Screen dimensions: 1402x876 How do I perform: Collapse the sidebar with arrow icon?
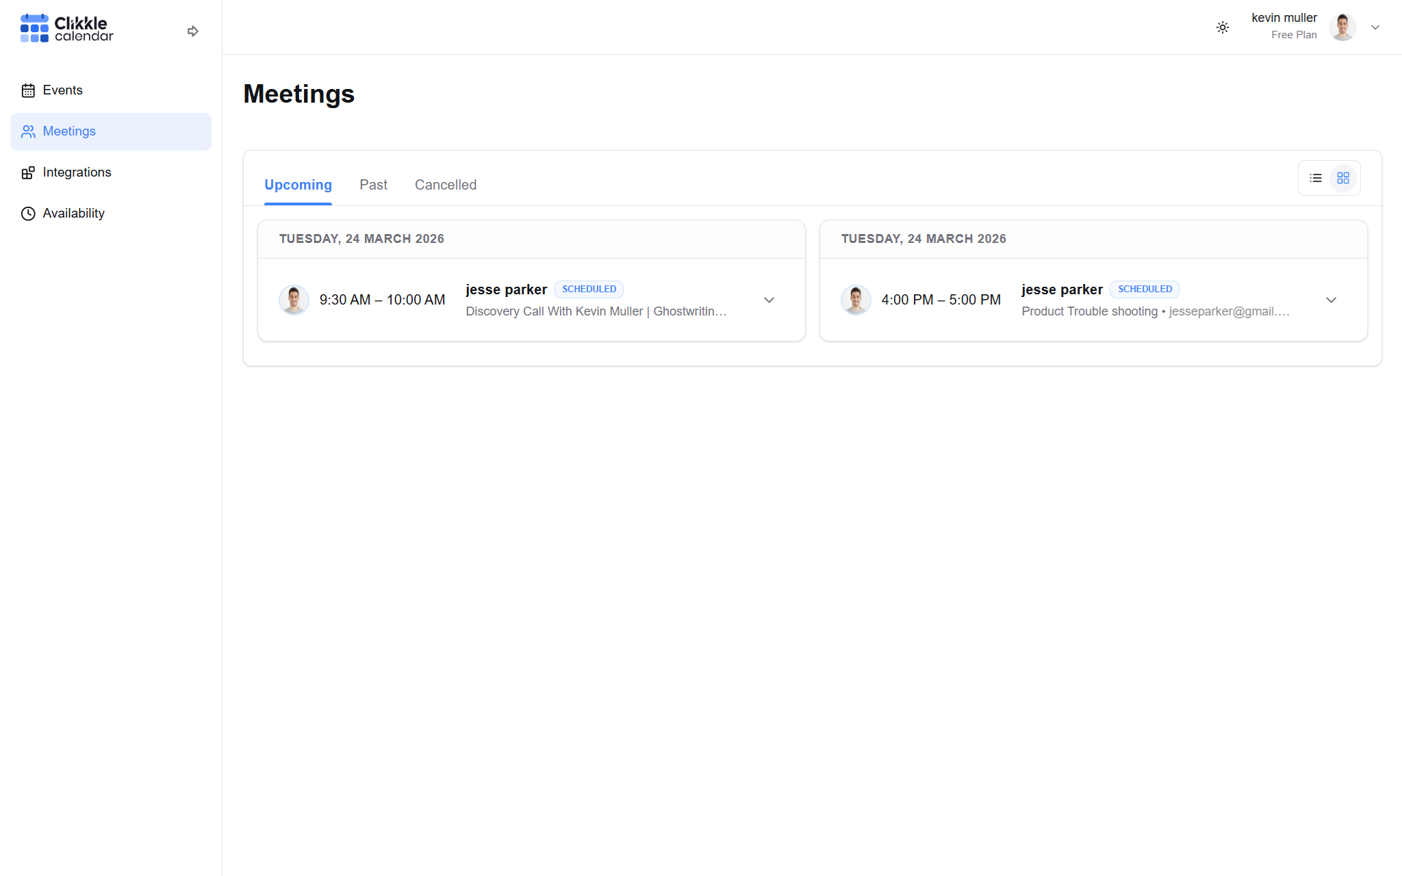click(x=192, y=31)
